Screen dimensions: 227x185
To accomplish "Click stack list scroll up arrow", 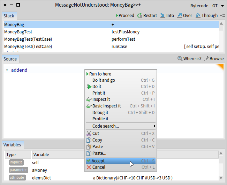I will pyautogui.click(x=221, y=23).
